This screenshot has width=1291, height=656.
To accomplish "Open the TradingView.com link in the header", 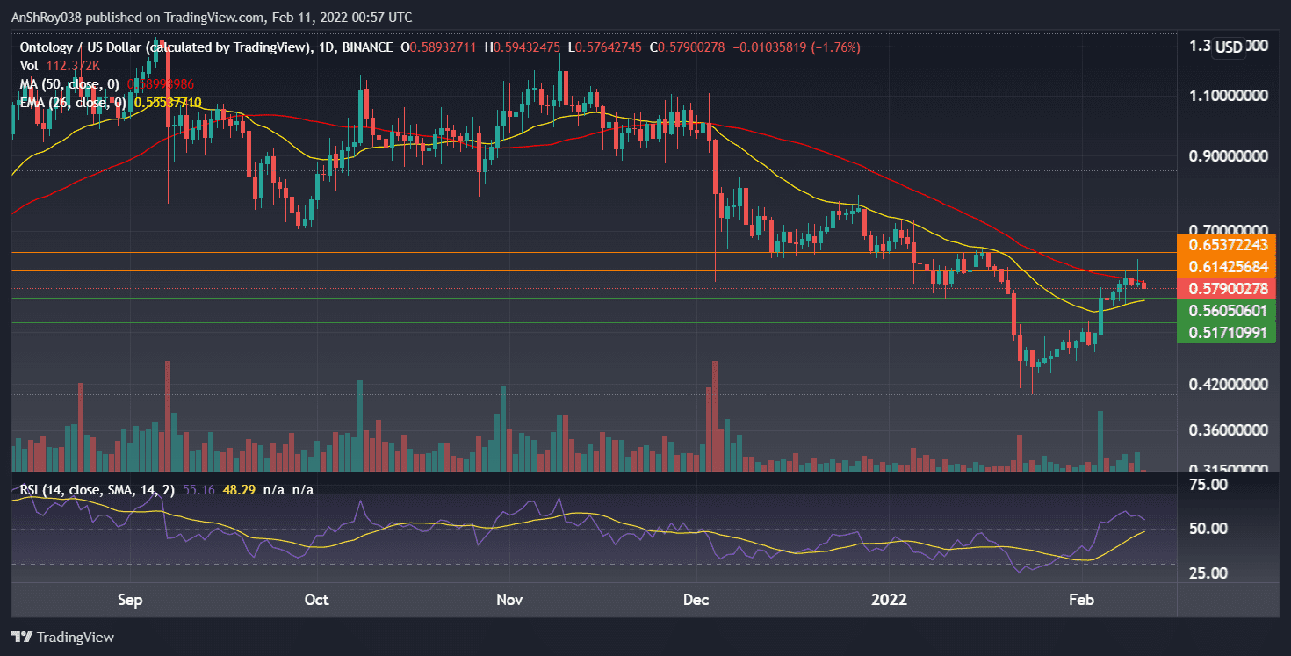I will 211,17.
